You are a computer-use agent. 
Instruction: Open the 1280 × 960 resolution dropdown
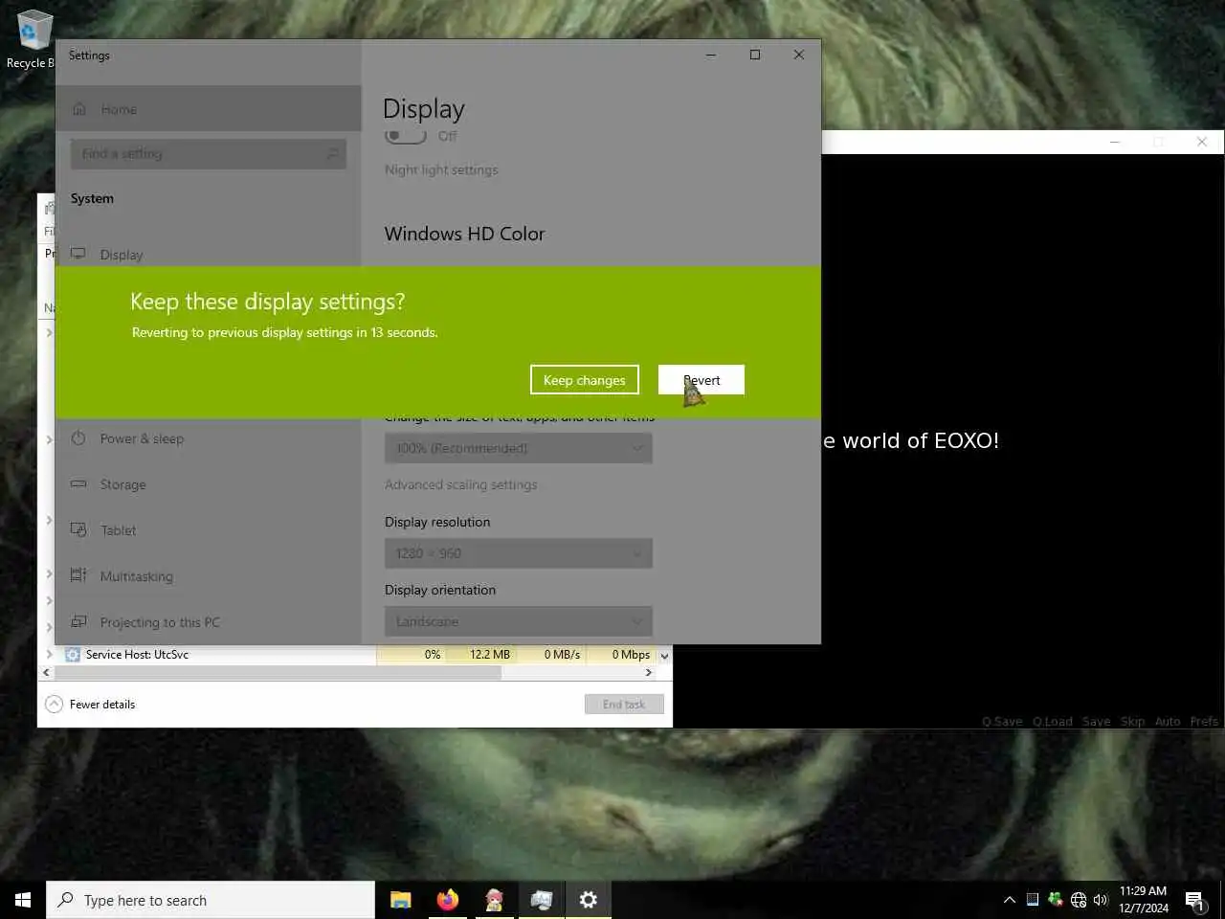(x=519, y=553)
